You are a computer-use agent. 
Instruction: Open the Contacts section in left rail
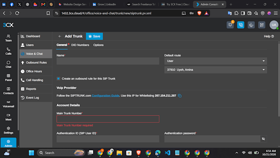[x=8, y=91]
